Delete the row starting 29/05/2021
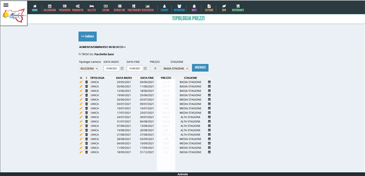This screenshot has width=365, height=176. coord(86,82)
